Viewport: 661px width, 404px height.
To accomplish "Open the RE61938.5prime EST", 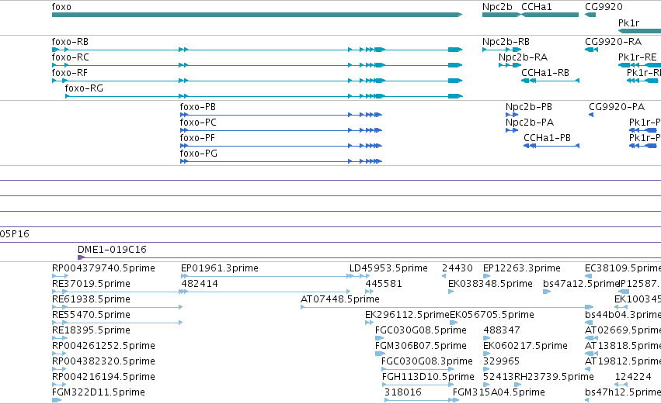I will tap(91, 299).
